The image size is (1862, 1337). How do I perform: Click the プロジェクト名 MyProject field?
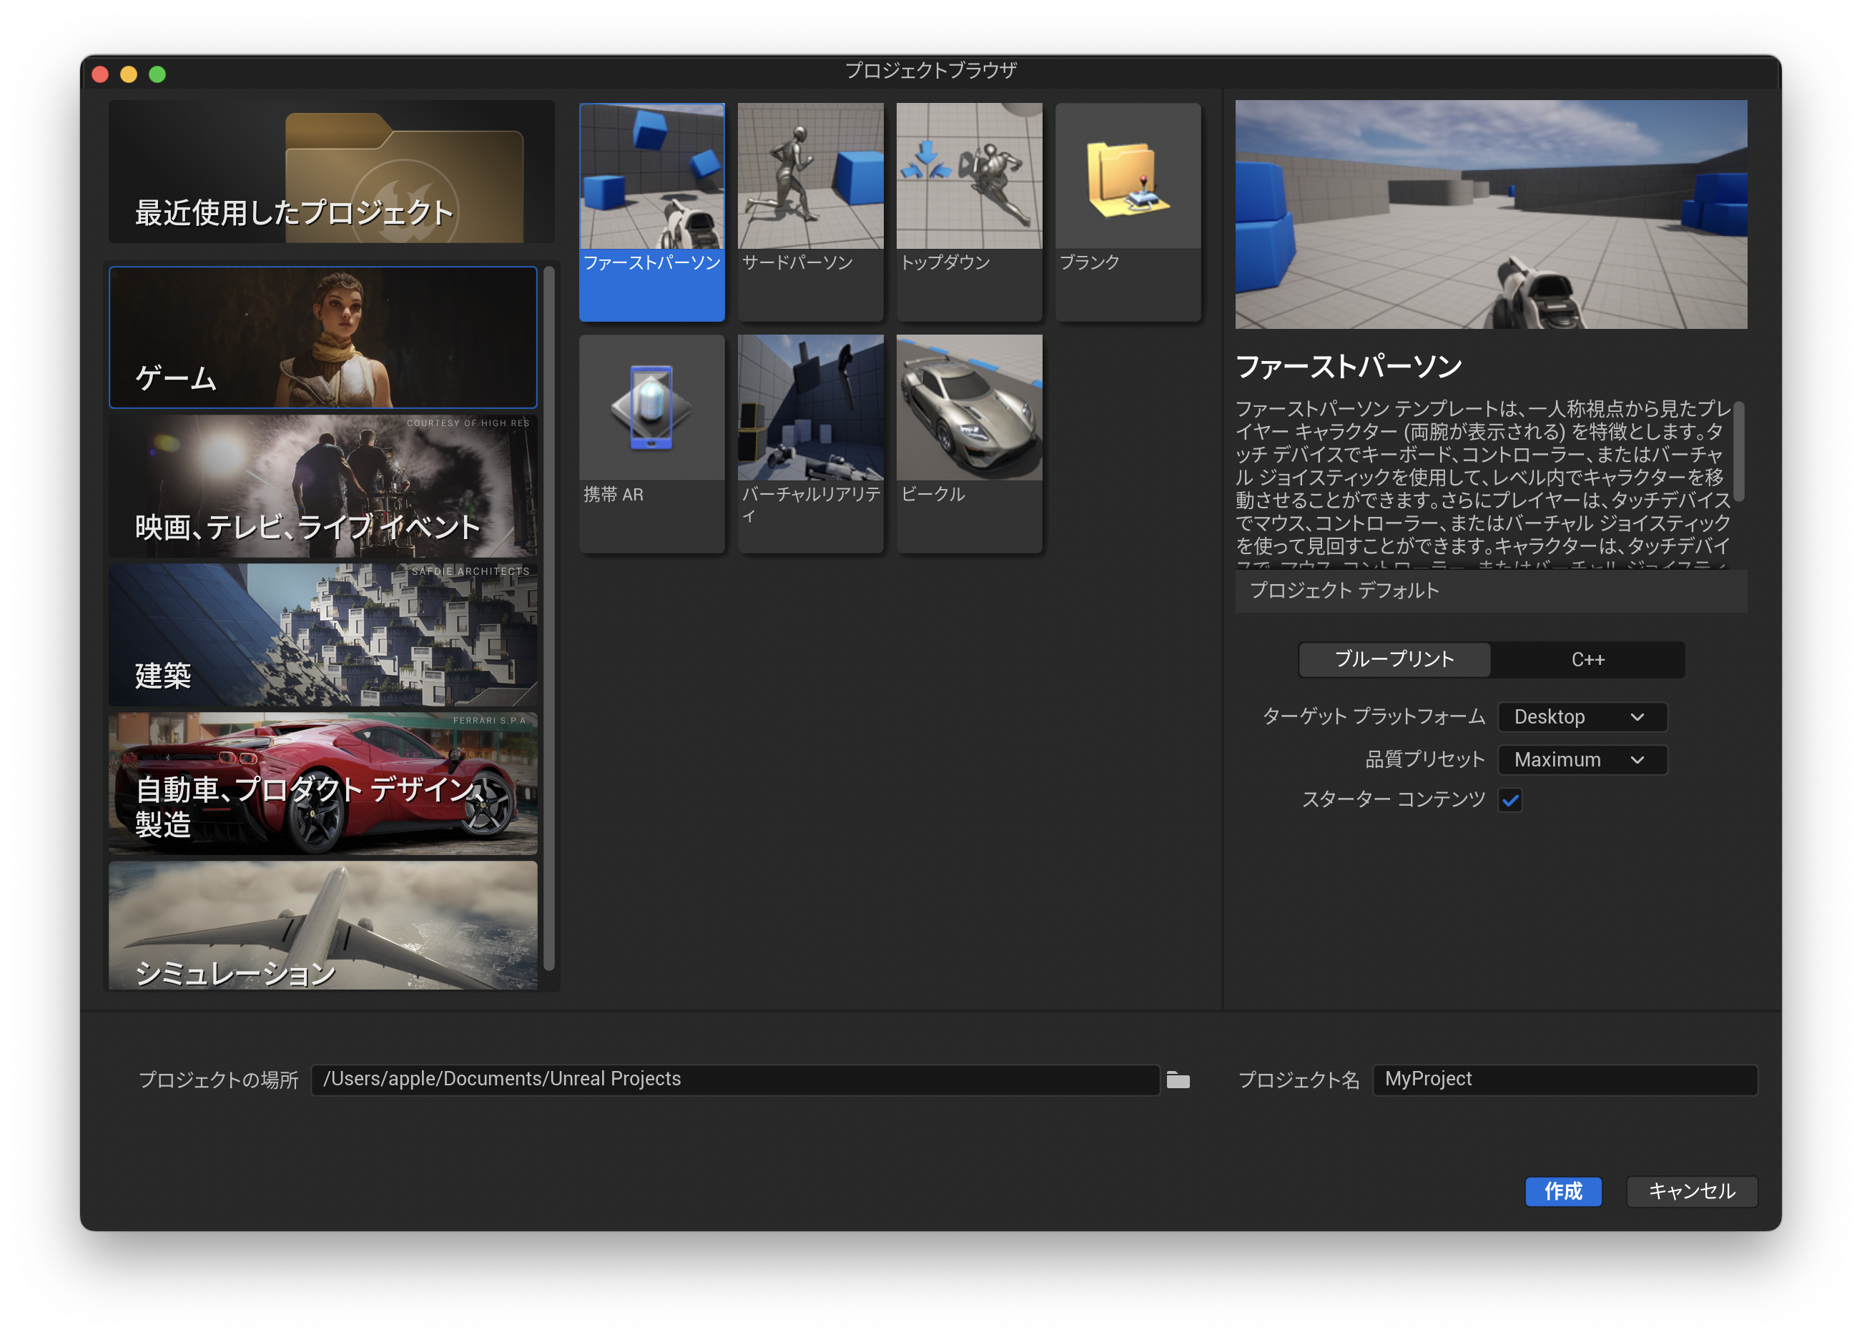1565,1080
